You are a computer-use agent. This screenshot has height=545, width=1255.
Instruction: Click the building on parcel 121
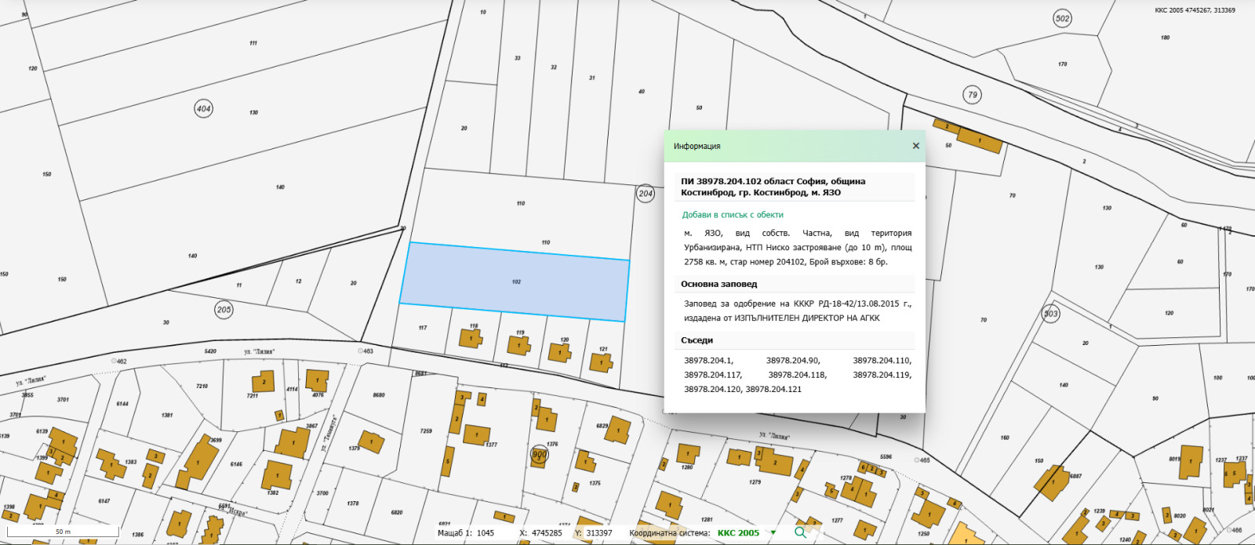pos(602,362)
